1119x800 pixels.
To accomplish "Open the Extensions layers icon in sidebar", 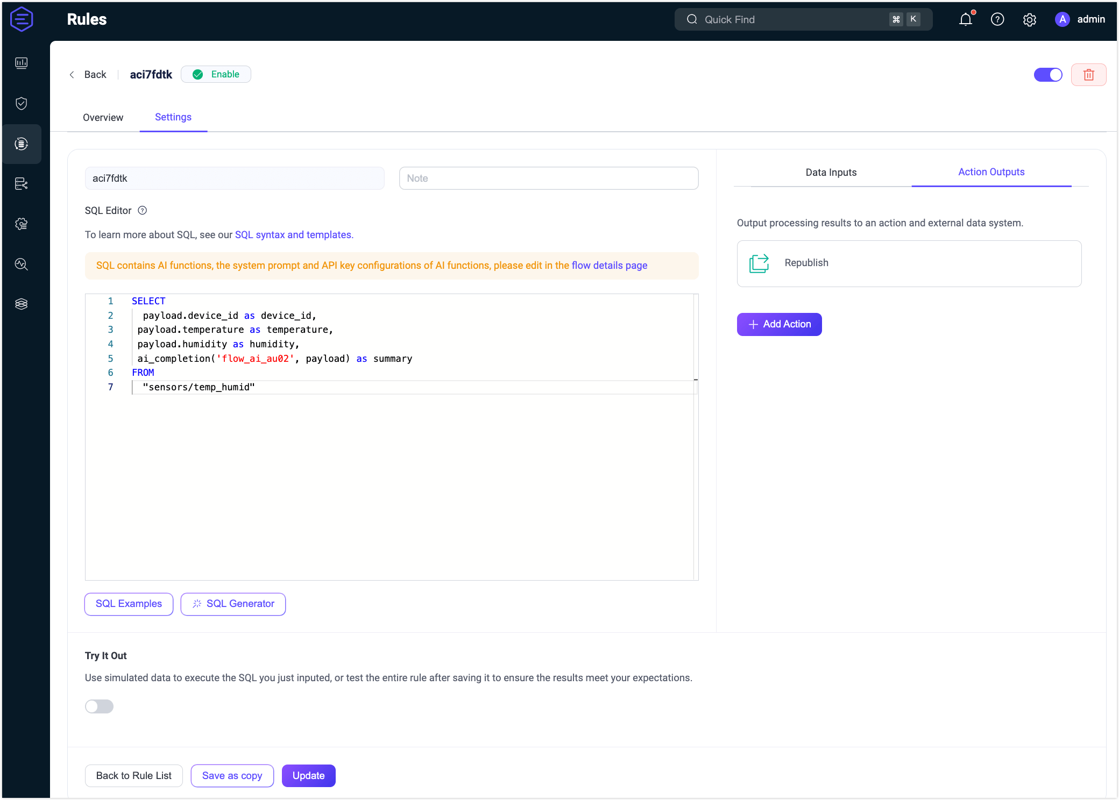I will coord(22,304).
